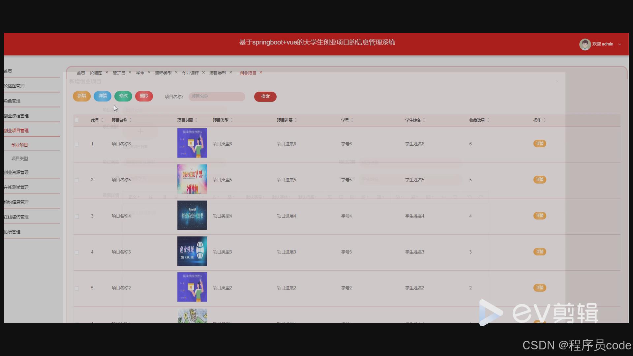Viewport: 633px width, 356px height.
Task: Switch to the 课程类型 tab
Action: (x=163, y=73)
